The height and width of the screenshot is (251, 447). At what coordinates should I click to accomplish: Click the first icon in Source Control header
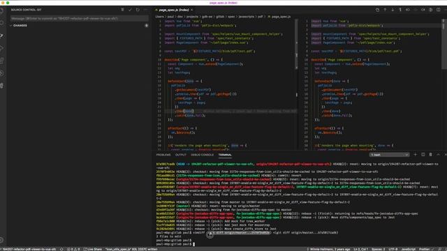point(123,10)
